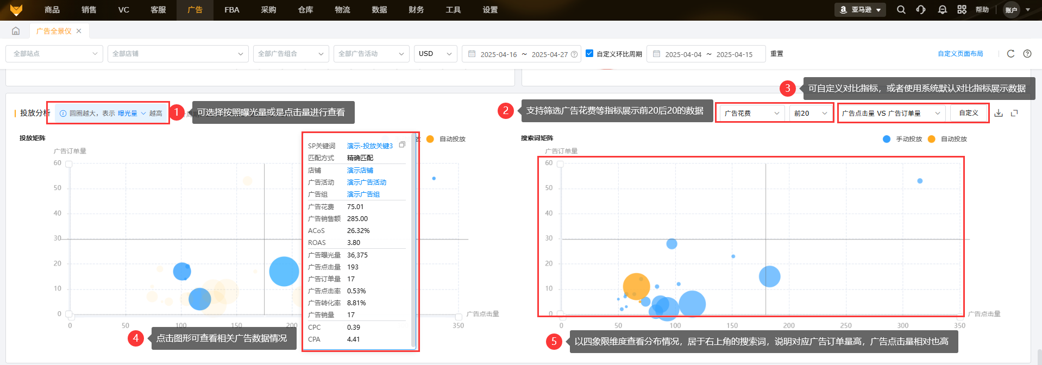Click comparison date range input field
This screenshot has width=1042, height=365.
(x=706, y=54)
